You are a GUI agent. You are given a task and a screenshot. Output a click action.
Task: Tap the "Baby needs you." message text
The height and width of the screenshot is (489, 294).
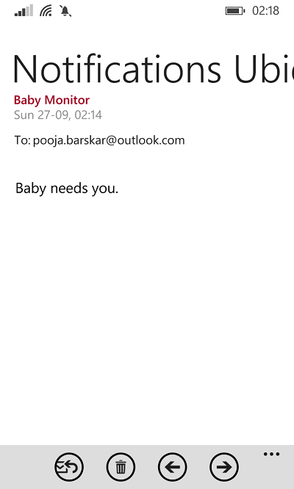pyautogui.click(x=67, y=189)
